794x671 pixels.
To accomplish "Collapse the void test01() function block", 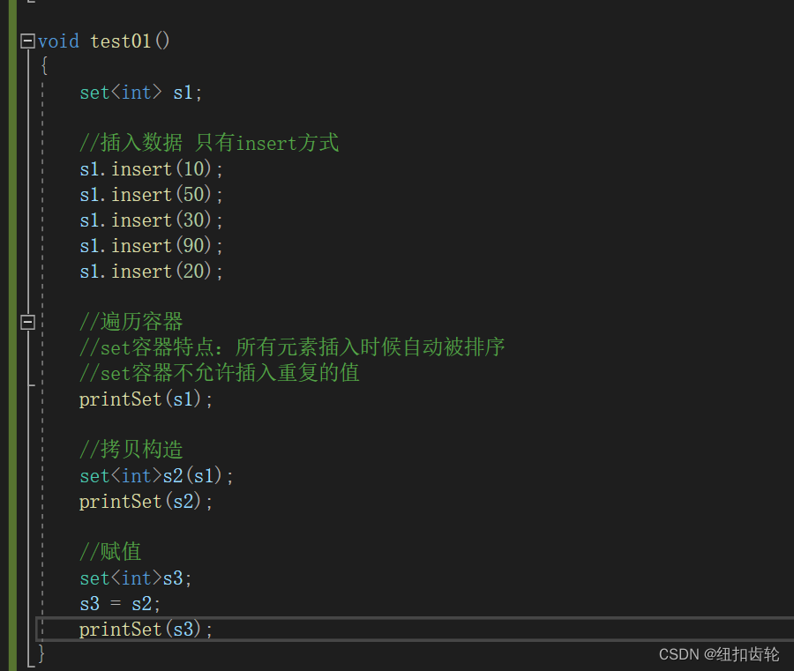I will tap(28, 41).
